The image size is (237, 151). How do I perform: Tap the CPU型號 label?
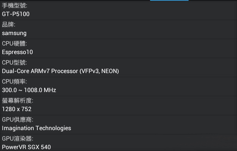tap(15, 63)
